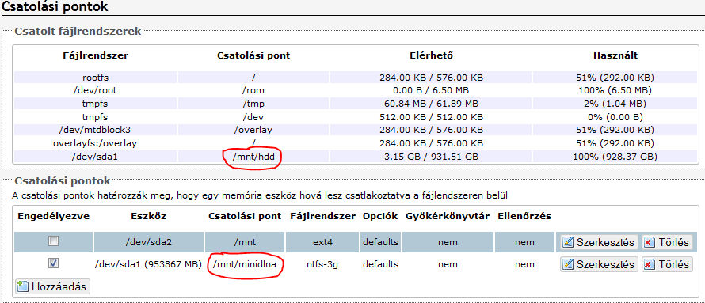Image resolution: width=705 pixels, height=303 pixels.
Task: Click the 100% (928.37 GB) used value
Action: 615,157
